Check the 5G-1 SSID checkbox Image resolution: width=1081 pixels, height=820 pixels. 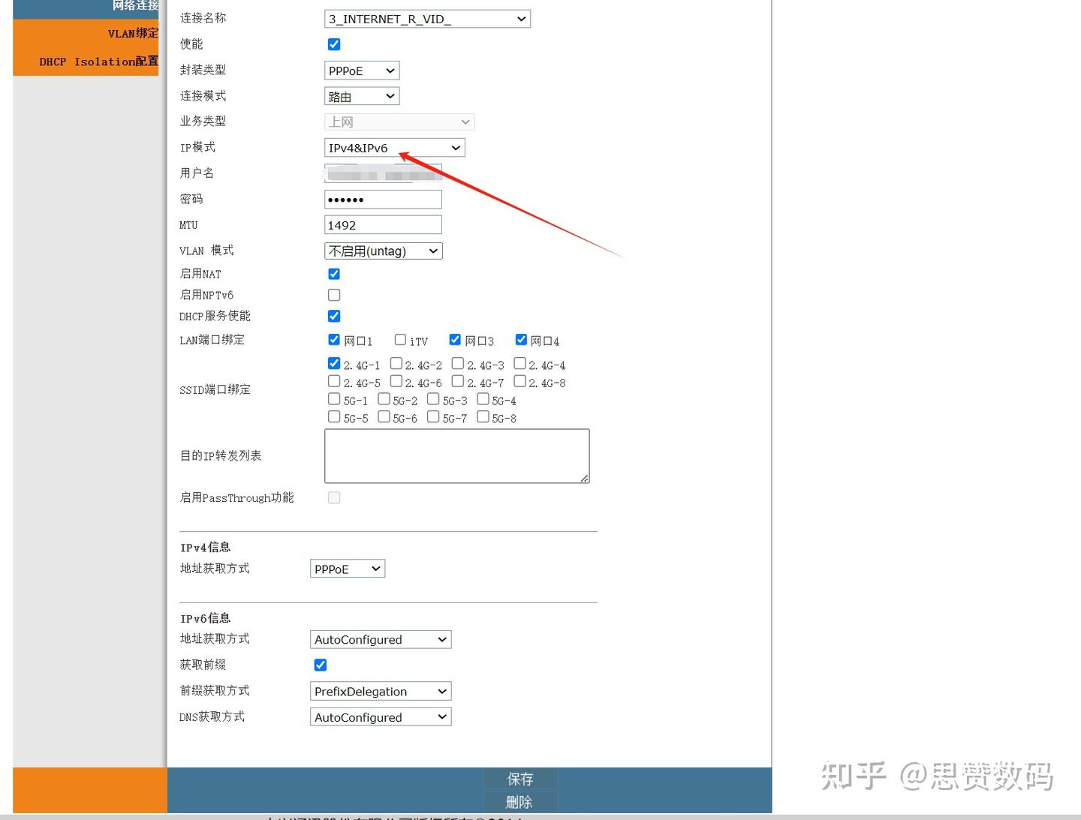[334, 399]
